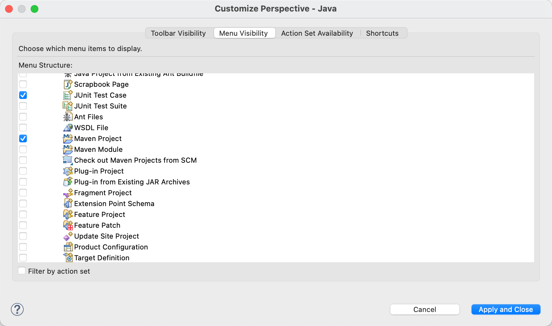Screen dimensions: 552x326
Task: Select the Plug-in Project label
Action: (x=99, y=171)
